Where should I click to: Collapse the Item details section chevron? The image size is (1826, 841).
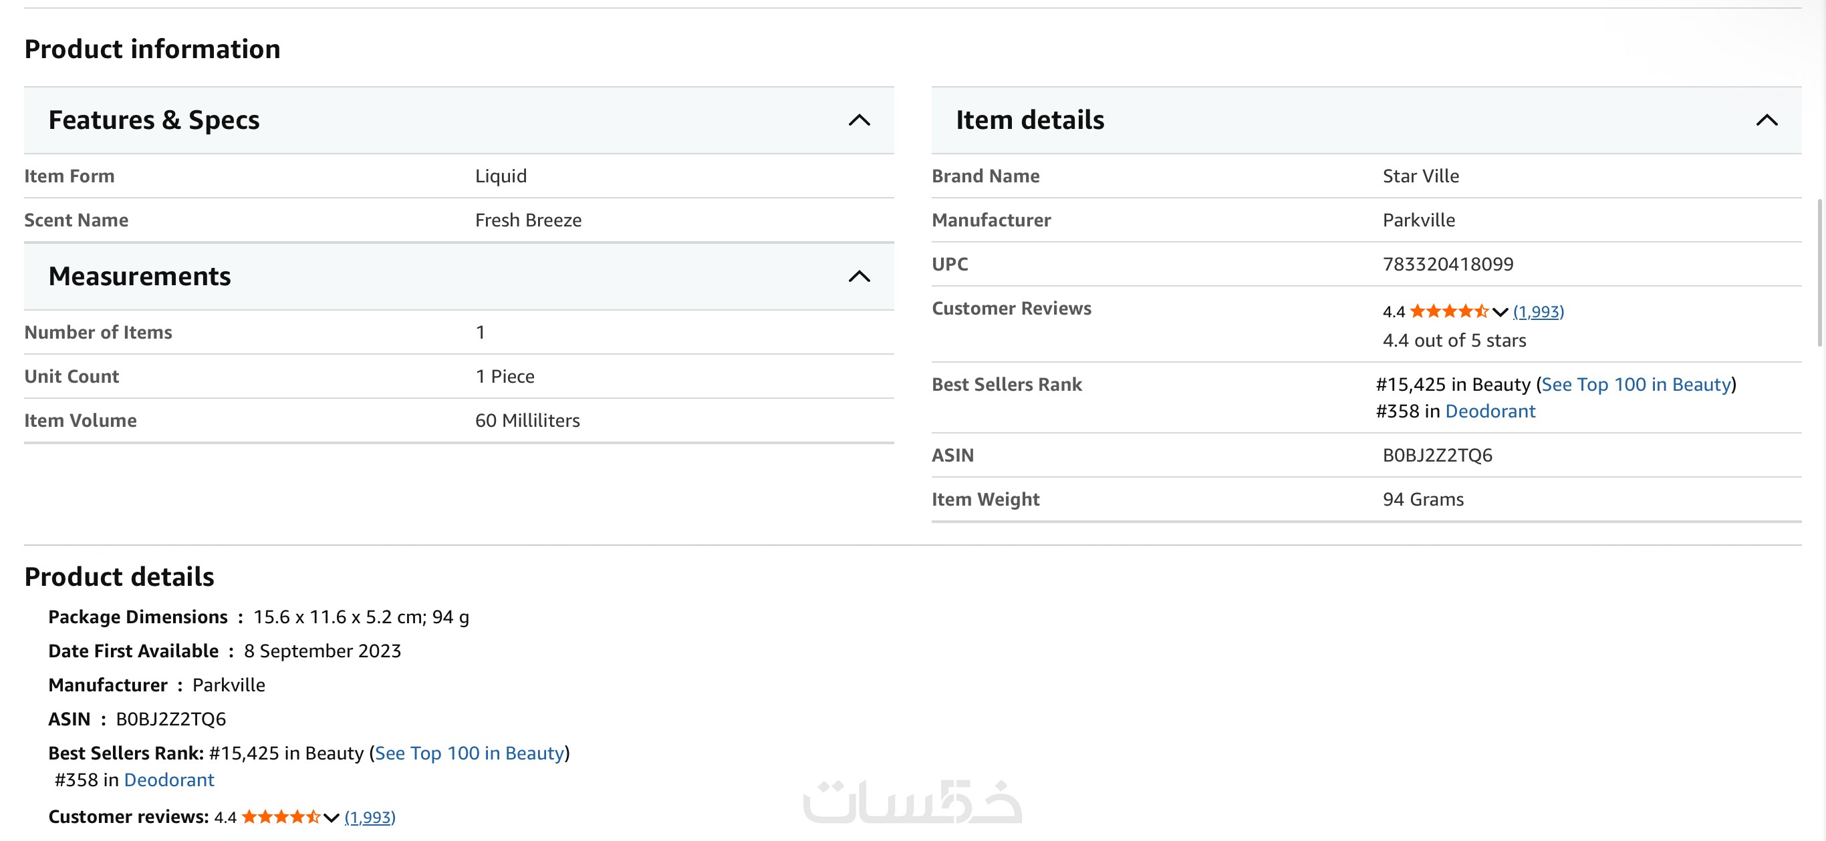[x=1767, y=120]
